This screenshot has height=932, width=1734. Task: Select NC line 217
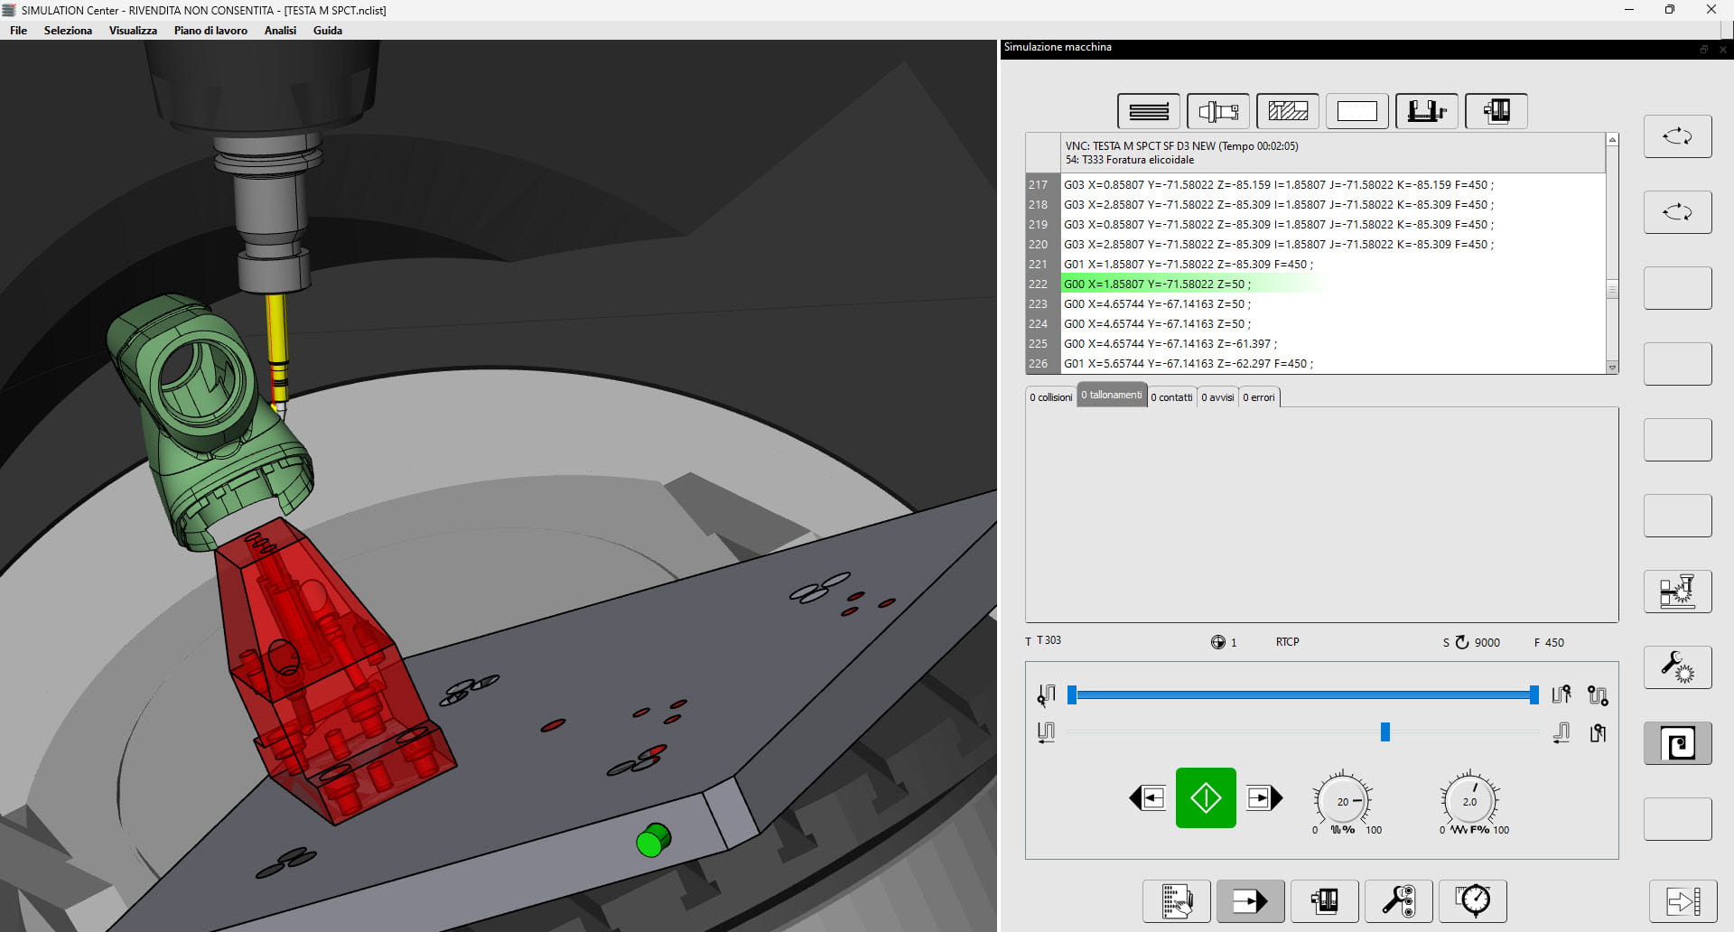pos(1315,184)
